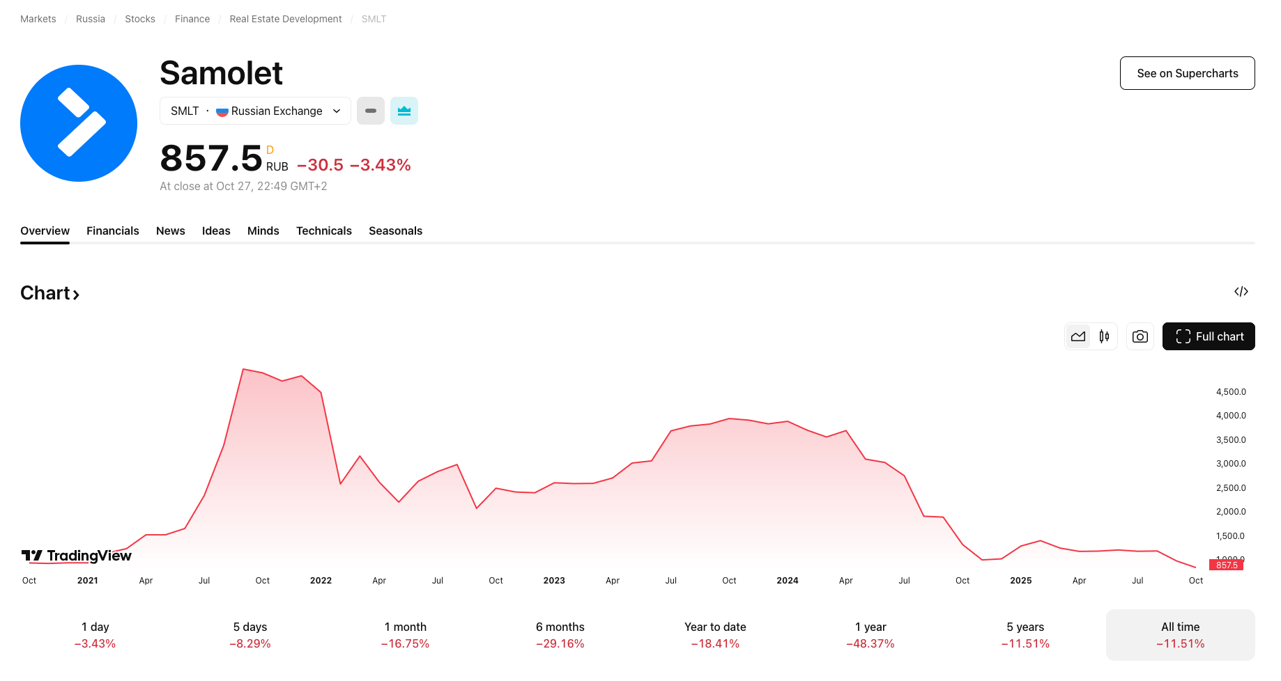
Task: Open the embed code icon
Action: [1241, 292]
